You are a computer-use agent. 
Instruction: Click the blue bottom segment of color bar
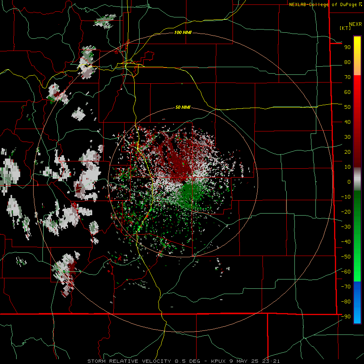click(x=357, y=302)
